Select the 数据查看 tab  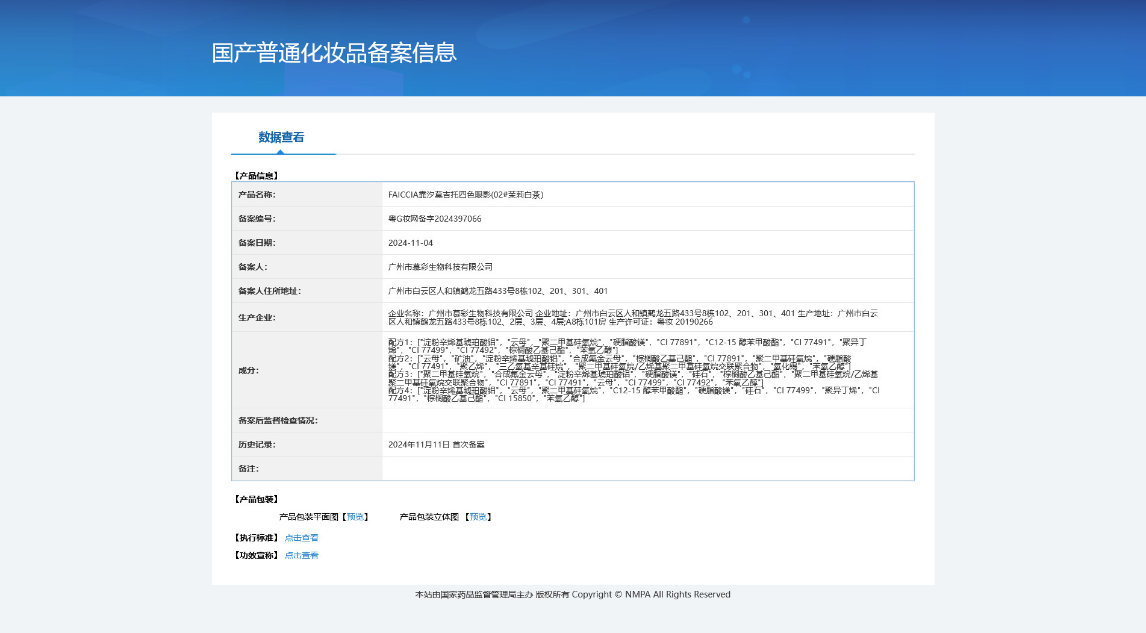click(281, 137)
